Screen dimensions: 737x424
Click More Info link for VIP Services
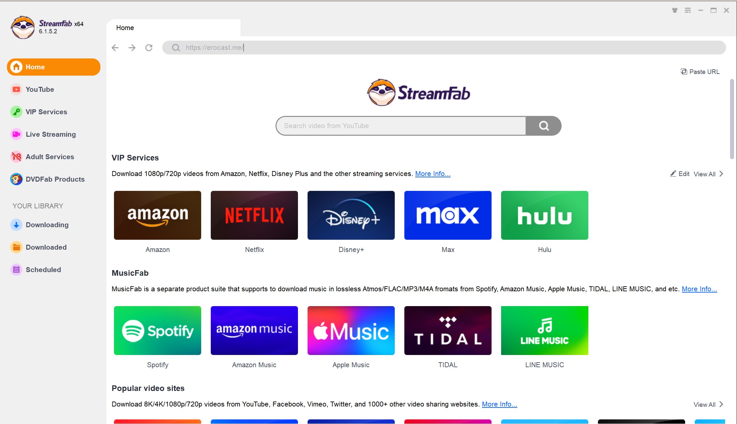coord(432,174)
